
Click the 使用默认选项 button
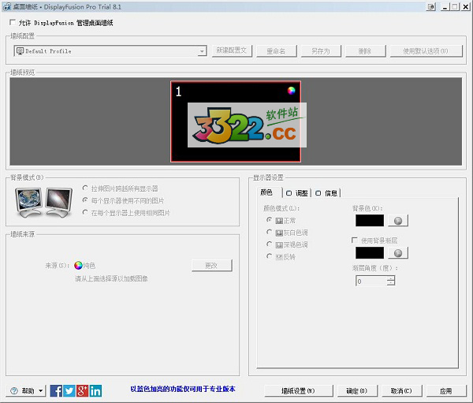point(426,51)
